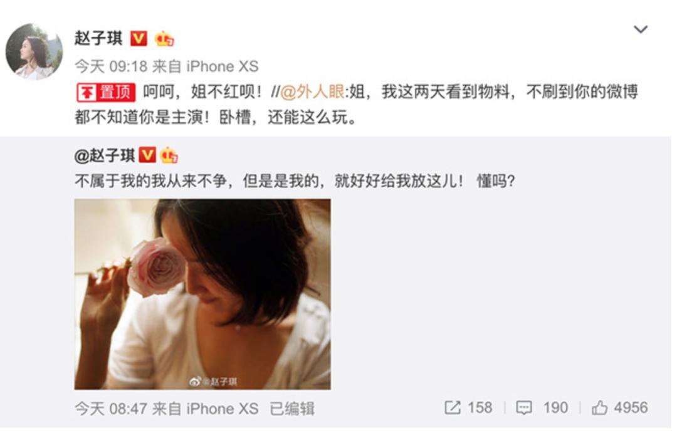
Task: Like the post with thumbs-up icon
Action: (599, 407)
